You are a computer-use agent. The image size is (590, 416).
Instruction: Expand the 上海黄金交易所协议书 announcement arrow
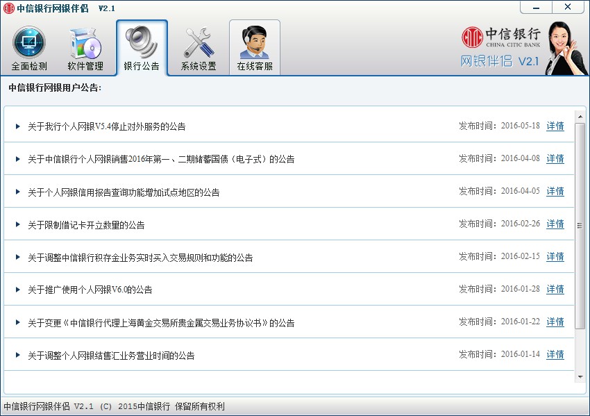[x=17, y=323]
